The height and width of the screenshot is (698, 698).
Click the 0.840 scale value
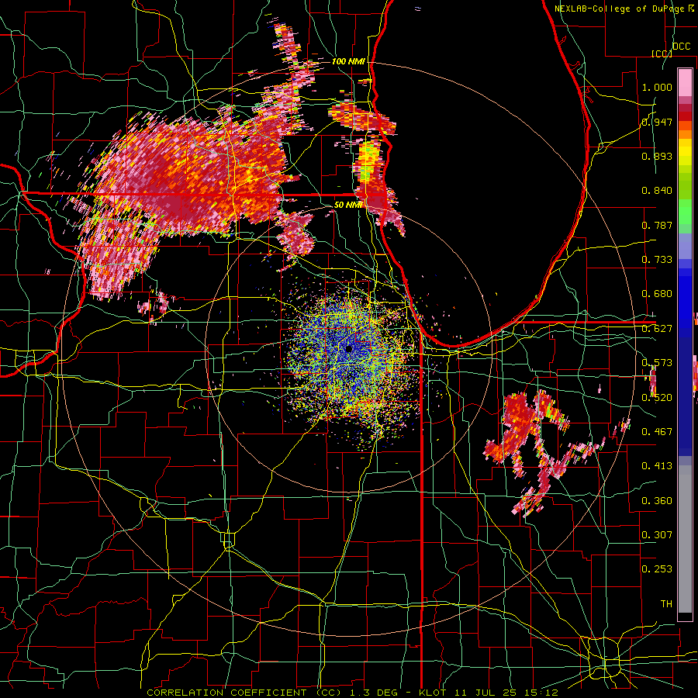657,191
